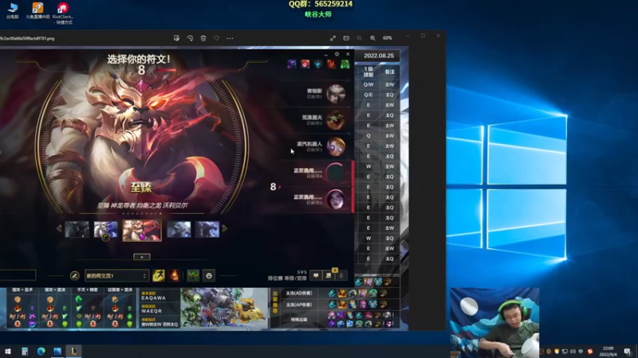Click left arrow of skin carousel in picture
638x358 pixels.
[x=59, y=228]
